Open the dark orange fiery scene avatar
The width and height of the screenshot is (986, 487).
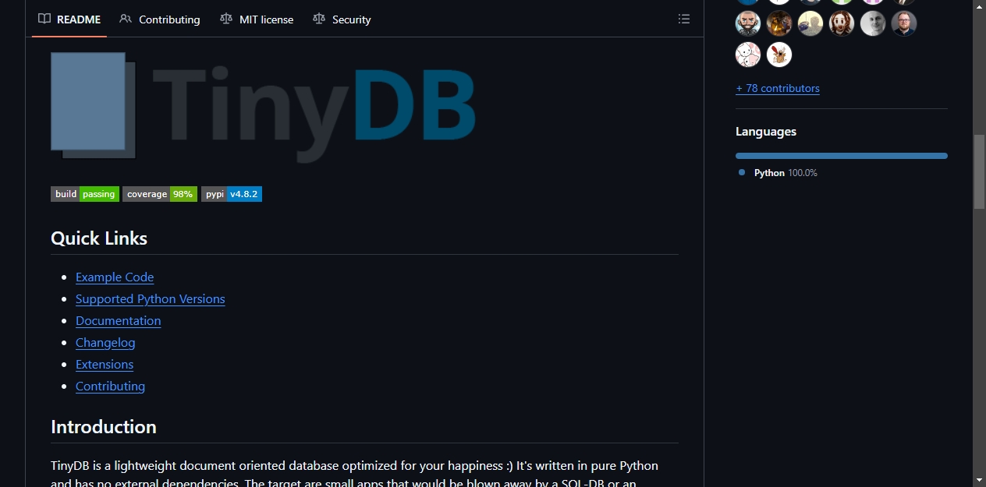click(x=779, y=23)
